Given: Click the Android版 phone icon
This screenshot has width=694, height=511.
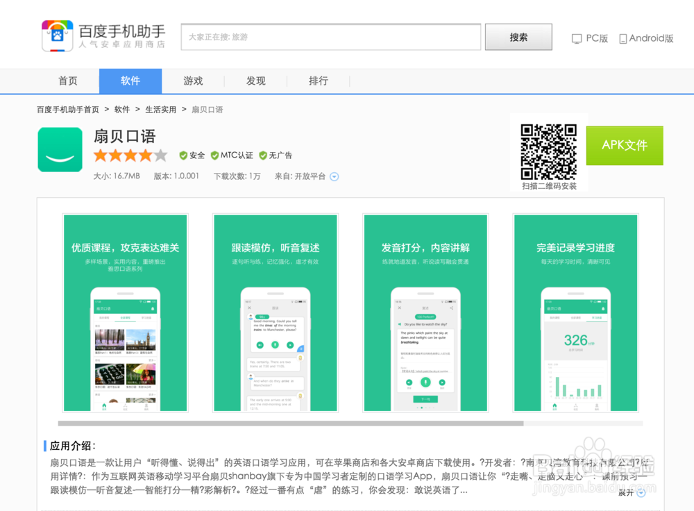Looking at the screenshot, I should (623, 39).
